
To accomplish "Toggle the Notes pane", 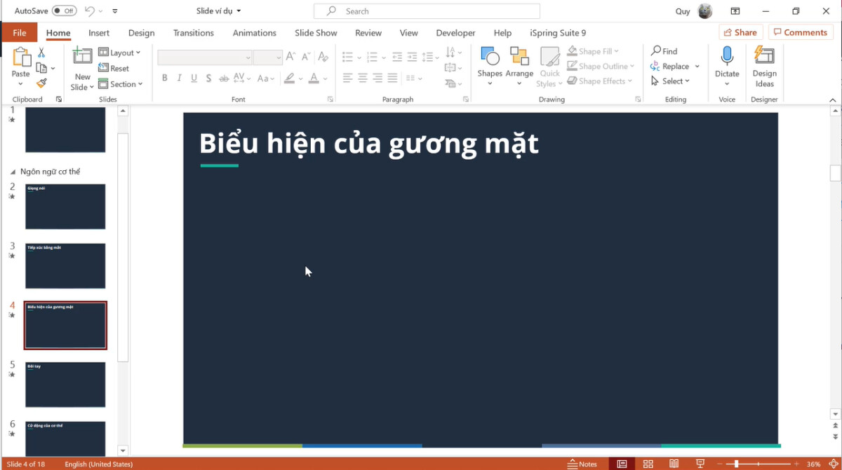I will (582, 463).
